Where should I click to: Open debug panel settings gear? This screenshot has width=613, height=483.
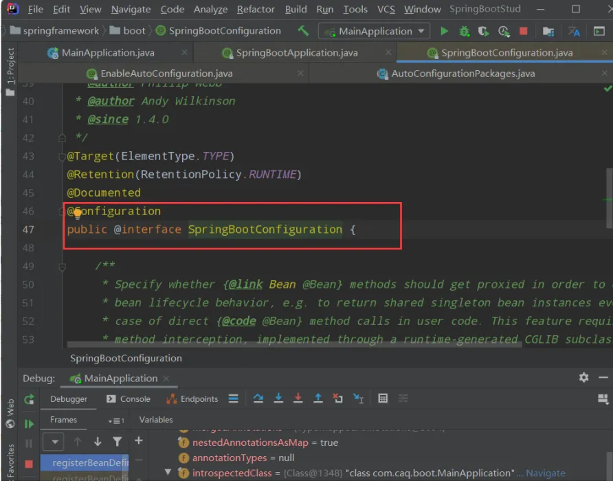click(x=583, y=377)
